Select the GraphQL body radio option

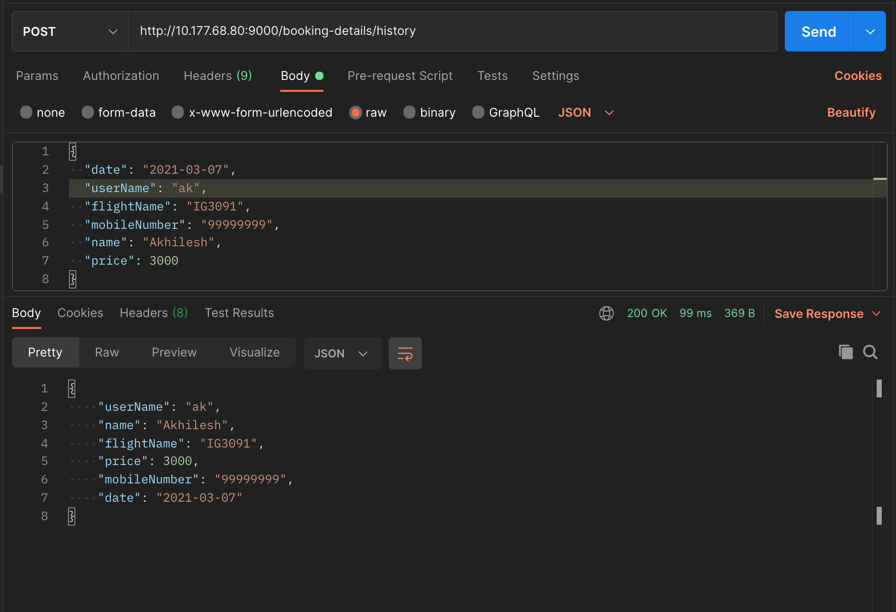478,113
